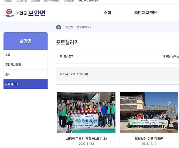Click the 2023.11.13 date under 고추장 post
Screen dimensions: 179x148
coord(86,144)
